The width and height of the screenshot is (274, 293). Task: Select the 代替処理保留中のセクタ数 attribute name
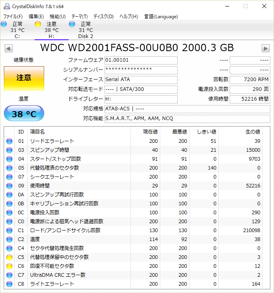59,257
